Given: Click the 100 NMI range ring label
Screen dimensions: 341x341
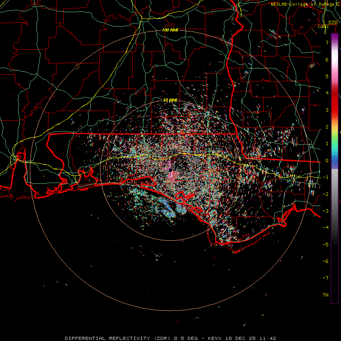Looking at the screenshot, I should [170, 30].
